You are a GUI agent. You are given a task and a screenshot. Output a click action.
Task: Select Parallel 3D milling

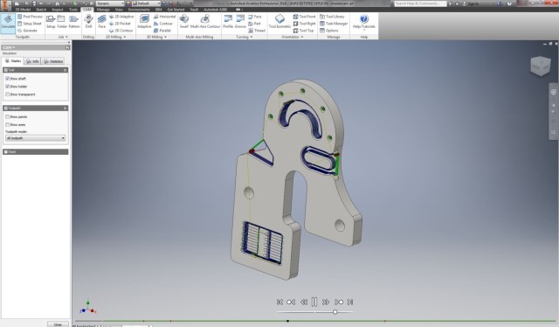[x=162, y=31]
